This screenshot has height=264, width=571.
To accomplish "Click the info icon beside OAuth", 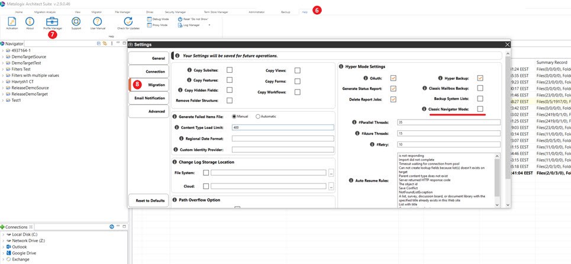I will pos(366,78).
